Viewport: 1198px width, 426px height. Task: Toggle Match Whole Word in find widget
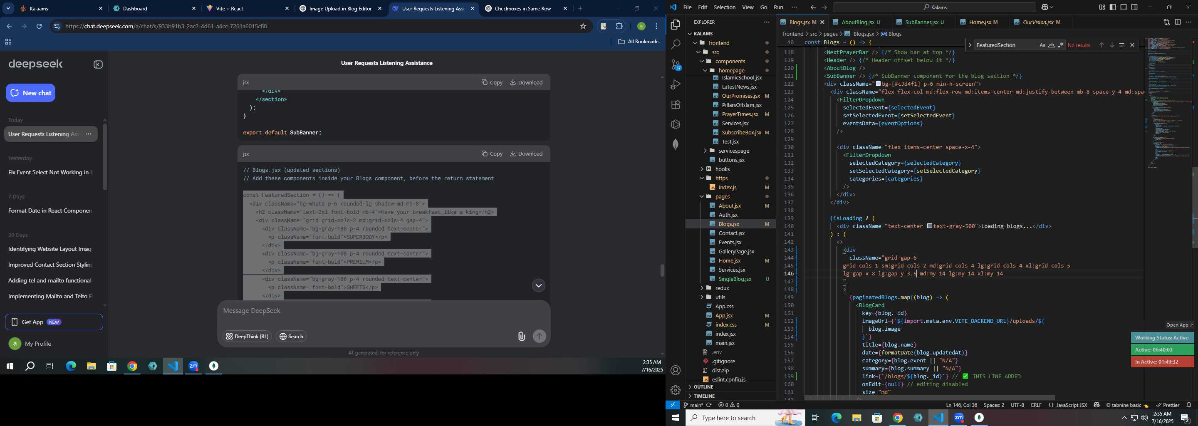[1051, 45]
